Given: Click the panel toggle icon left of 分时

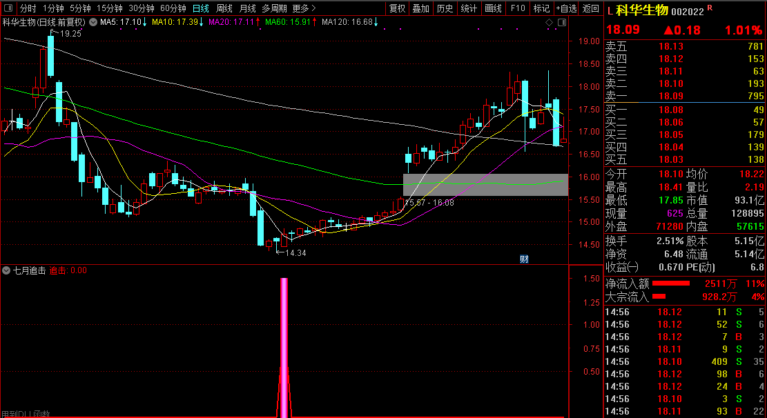Looking at the screenshot, I should pyautogui.click(x=8, y=9).
